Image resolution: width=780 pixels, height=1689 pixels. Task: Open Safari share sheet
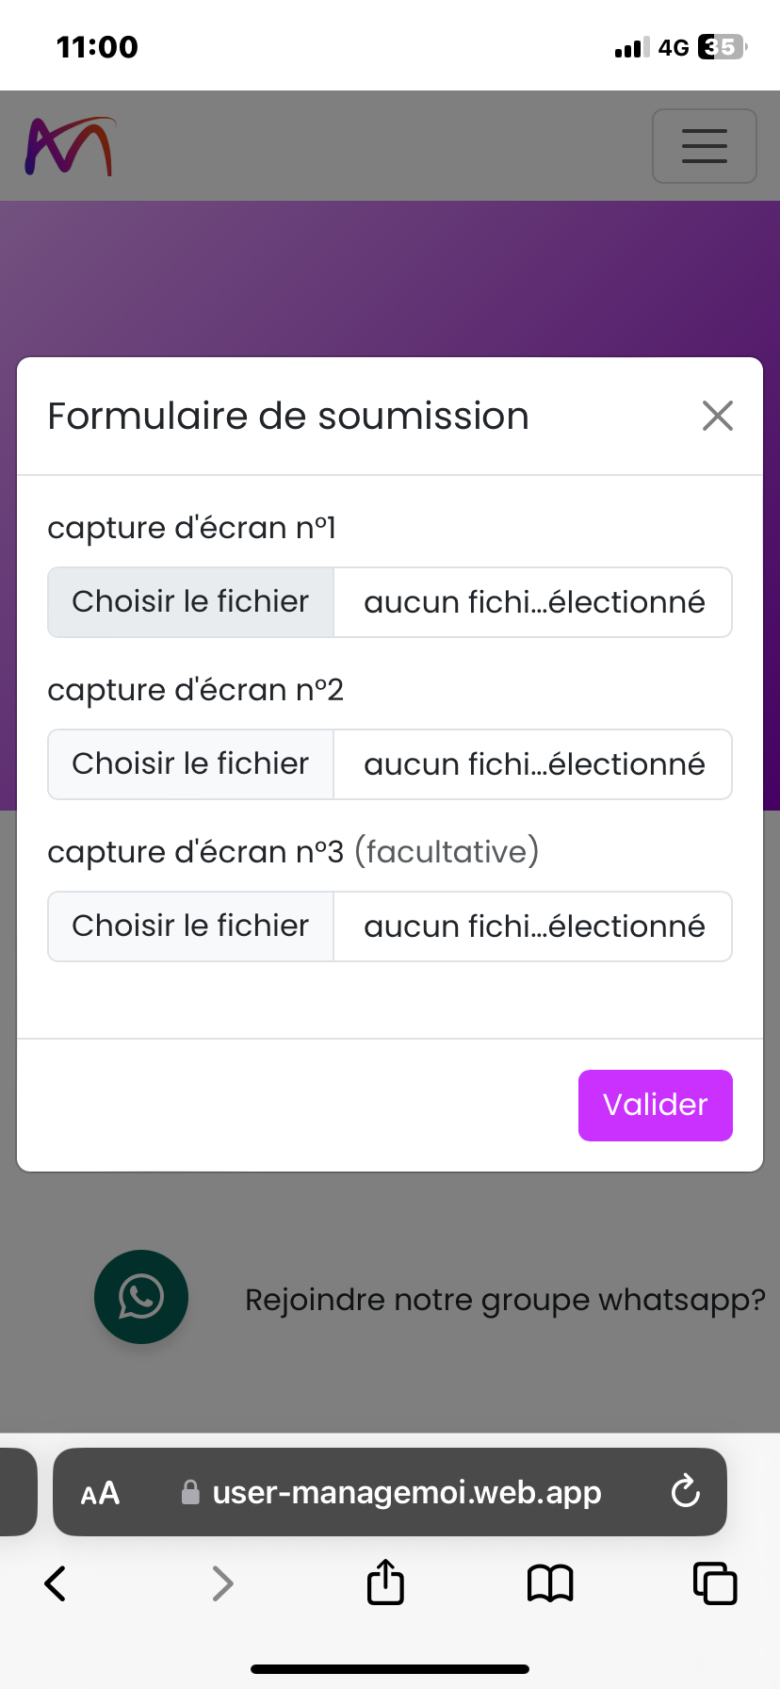pos(385,1582)
